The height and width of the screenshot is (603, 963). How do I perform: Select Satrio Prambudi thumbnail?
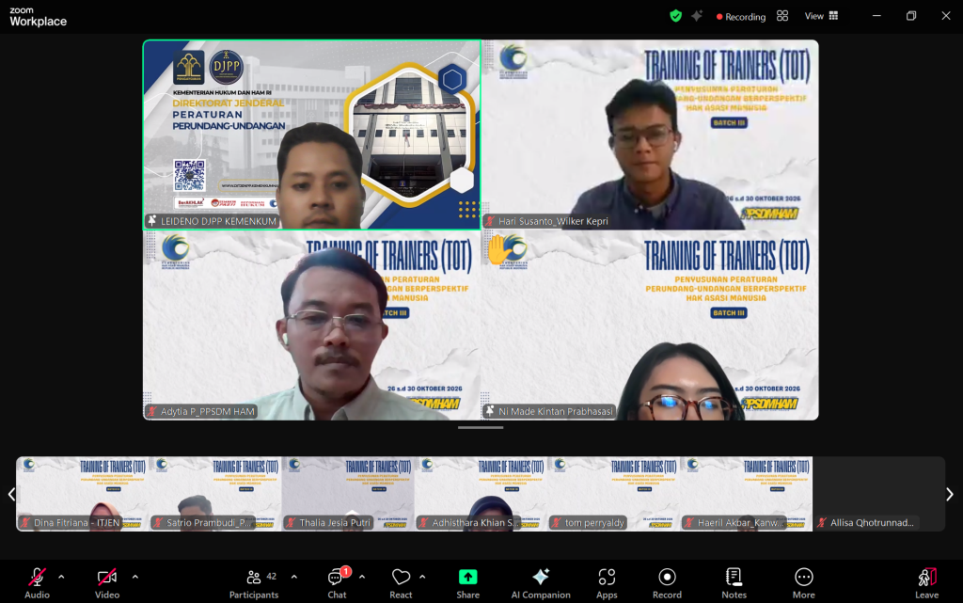click(215, 494)
